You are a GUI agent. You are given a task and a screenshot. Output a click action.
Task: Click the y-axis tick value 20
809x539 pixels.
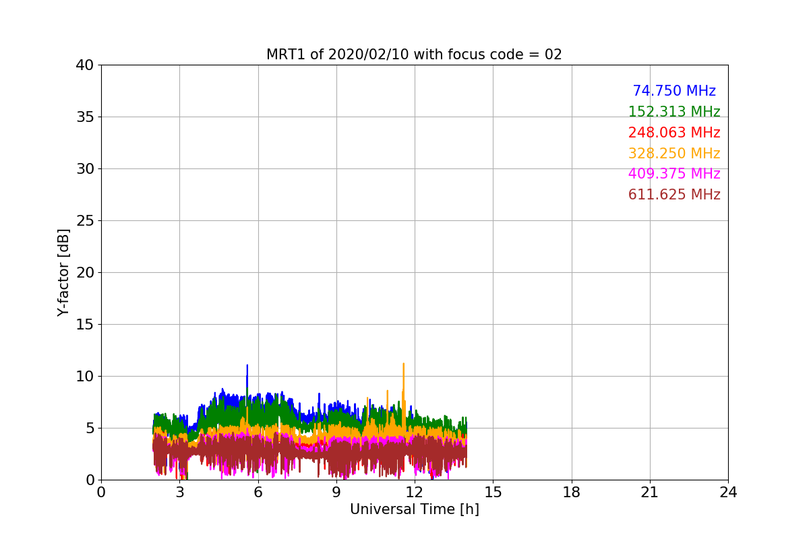click(85, 273)
